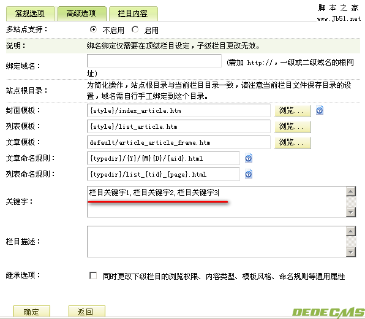
Task: Click scroll-down arrow of 关键字 textarea
Action: pos(351,212)
